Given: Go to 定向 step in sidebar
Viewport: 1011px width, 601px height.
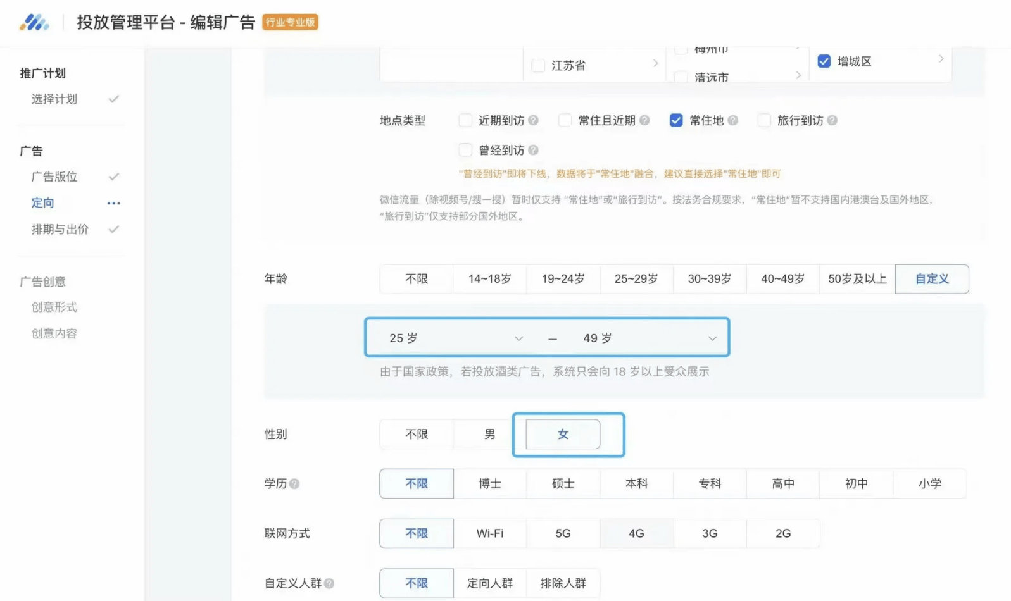Looking at the screenshot, I should 43,203.
